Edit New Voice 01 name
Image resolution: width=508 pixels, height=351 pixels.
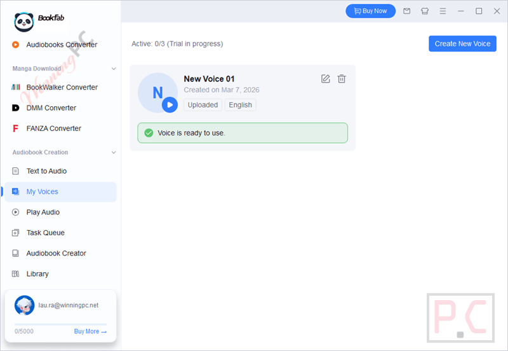pos(326,78)
